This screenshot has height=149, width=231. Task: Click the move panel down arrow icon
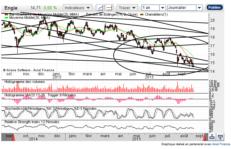[x=220, y=137]
